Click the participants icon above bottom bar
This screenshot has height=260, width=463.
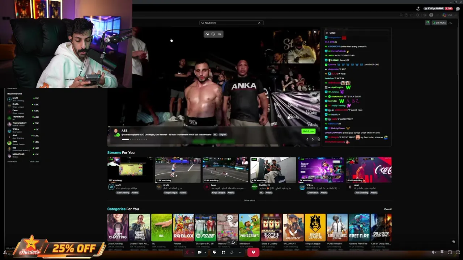click(x=233, y=243)
